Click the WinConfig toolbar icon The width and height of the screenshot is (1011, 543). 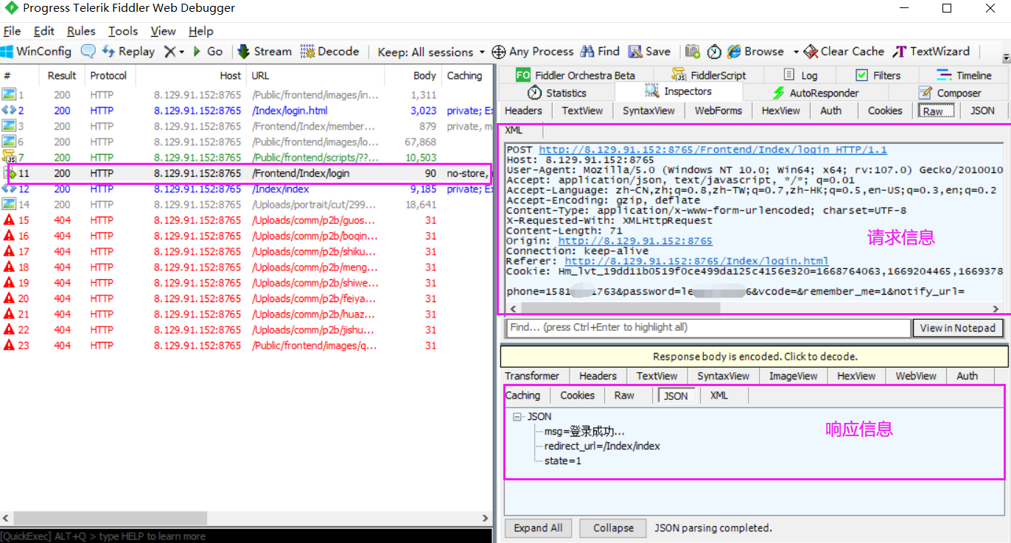7,52
